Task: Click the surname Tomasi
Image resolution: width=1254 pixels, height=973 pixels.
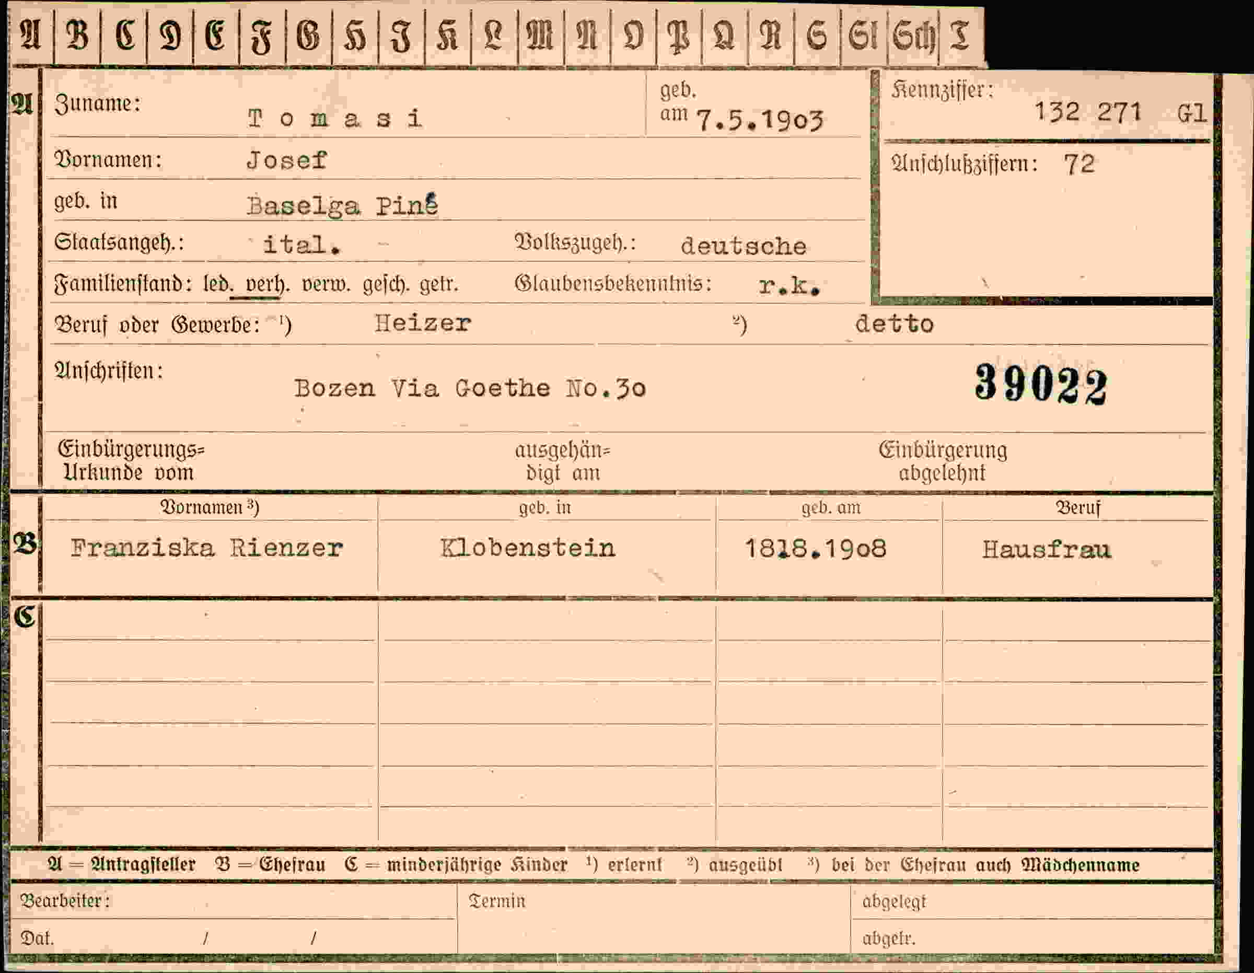Action: (x=335, y=119)
